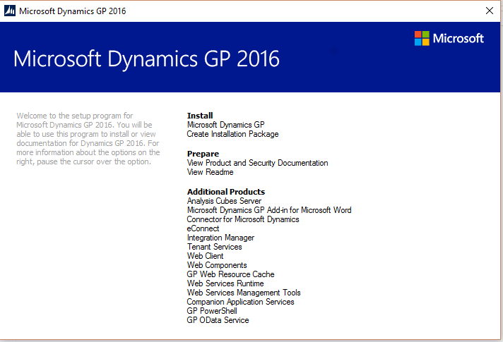Viewport: 503px width, 342px height.
Task: Click the Prepare section heading
Action: click(x=203, y=154)
